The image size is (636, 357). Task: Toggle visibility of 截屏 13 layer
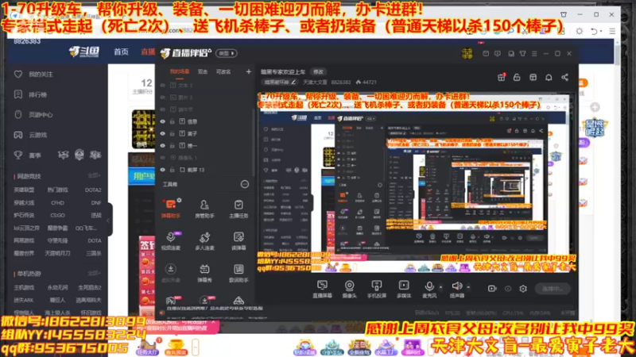click(x=163, y=170)
